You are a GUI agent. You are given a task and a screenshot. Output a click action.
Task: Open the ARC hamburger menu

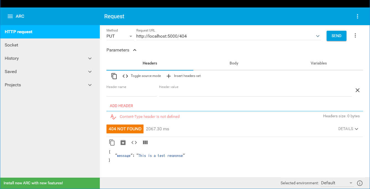click(x=10, y=16)
